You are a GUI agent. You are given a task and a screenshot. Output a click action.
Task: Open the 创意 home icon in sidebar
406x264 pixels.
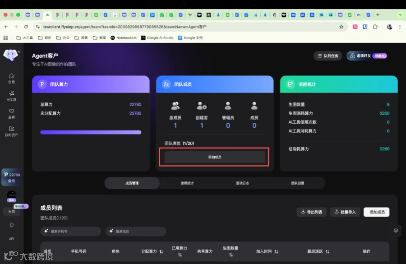point(11,78)
